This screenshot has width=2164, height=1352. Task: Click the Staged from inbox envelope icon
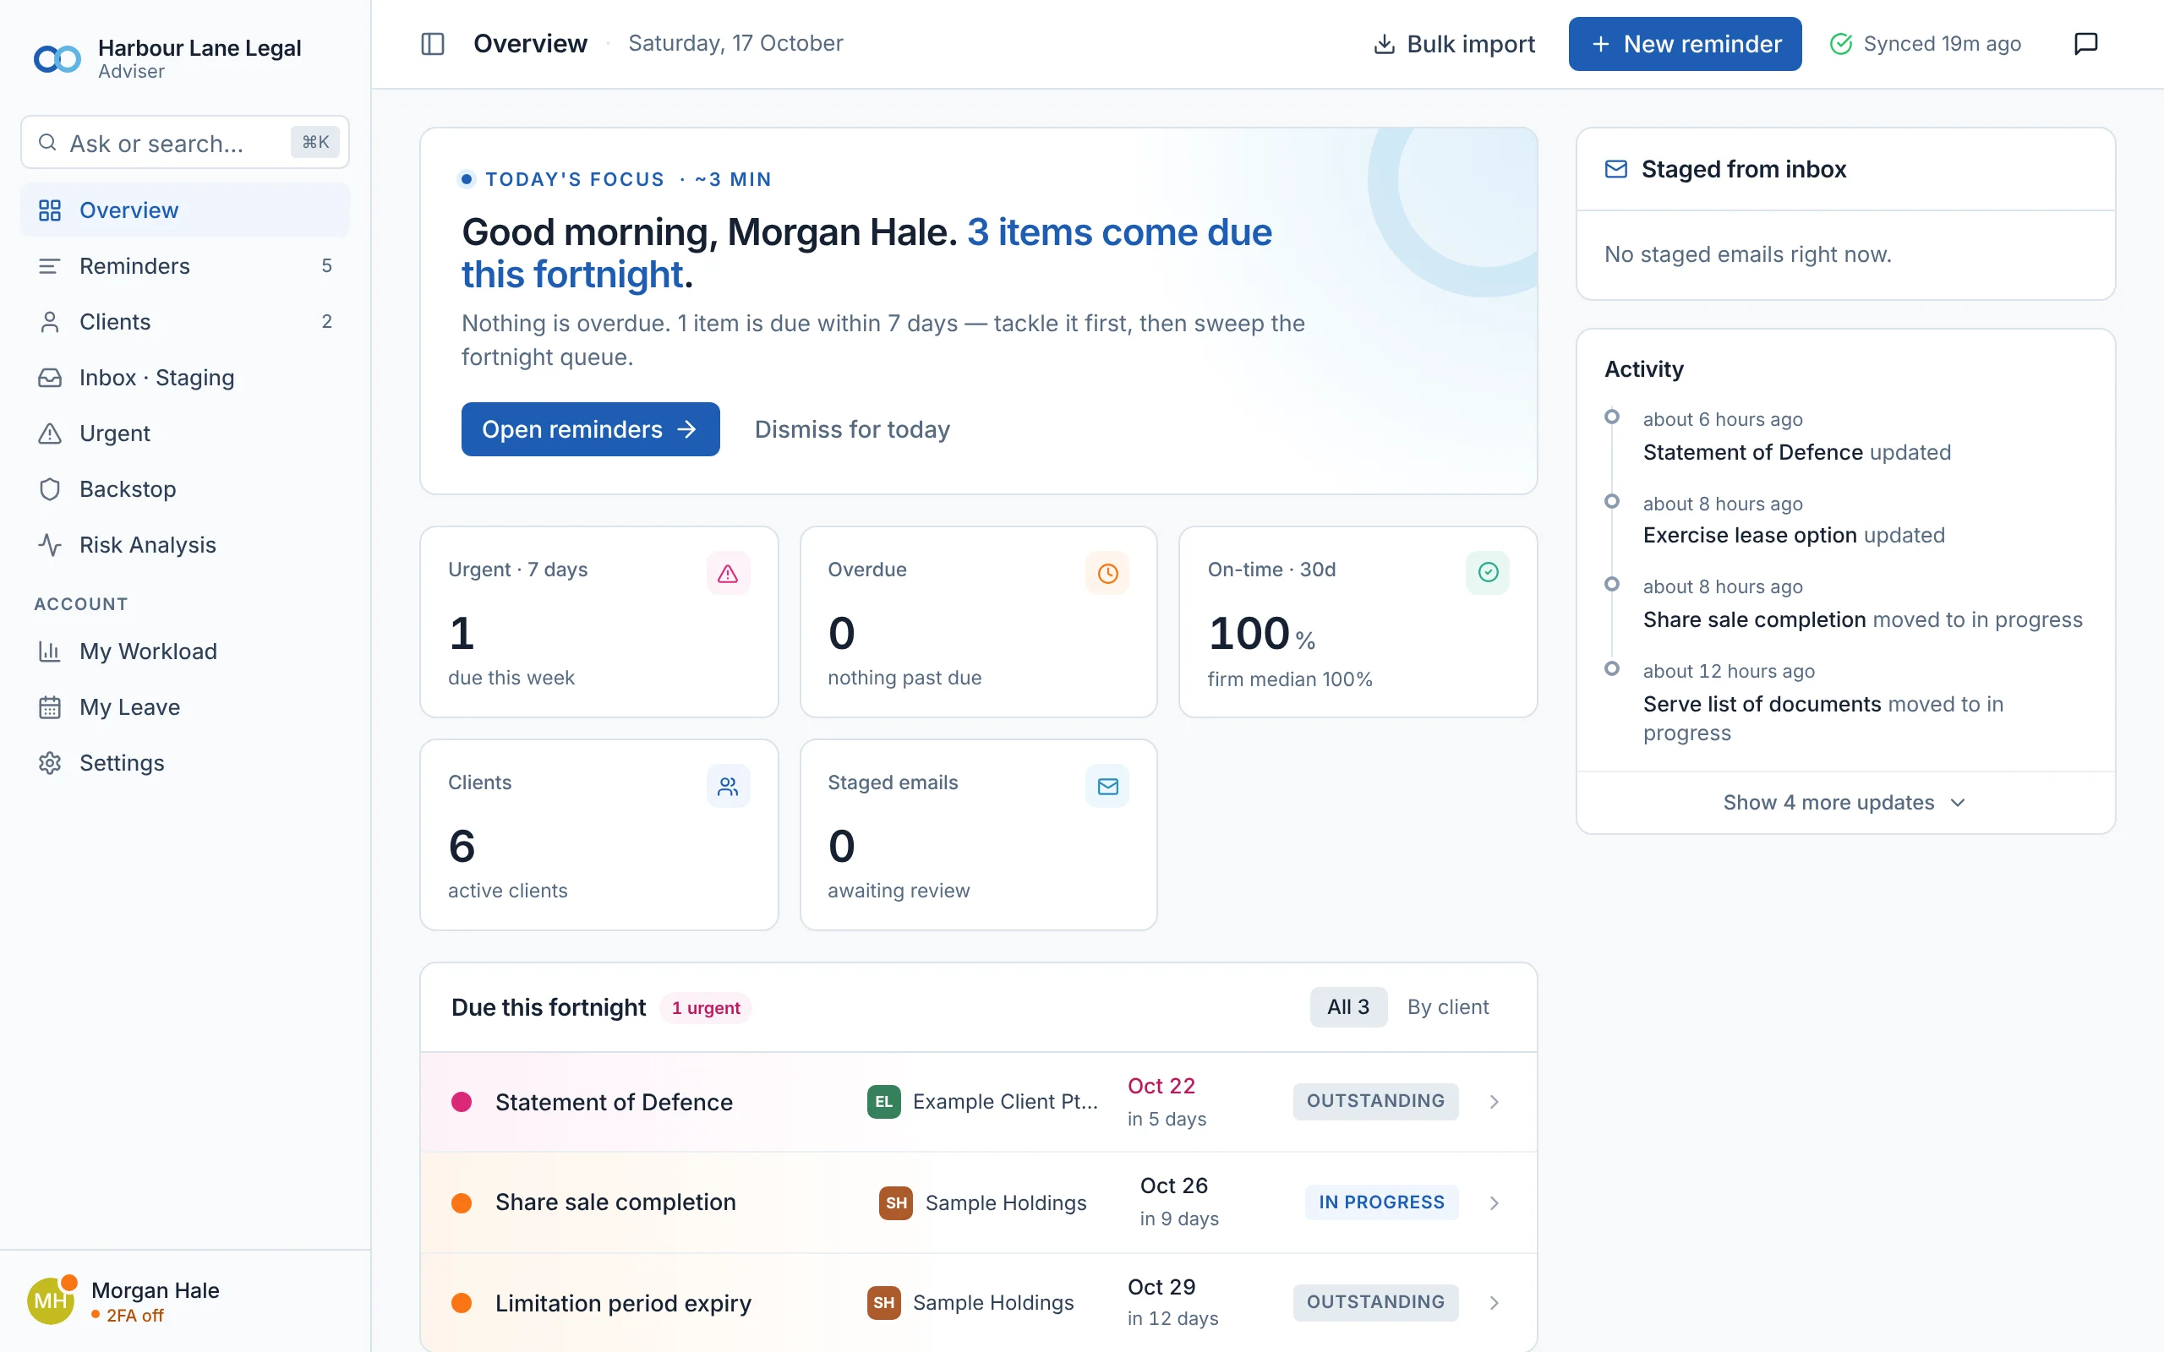(x=1616, y=169)
